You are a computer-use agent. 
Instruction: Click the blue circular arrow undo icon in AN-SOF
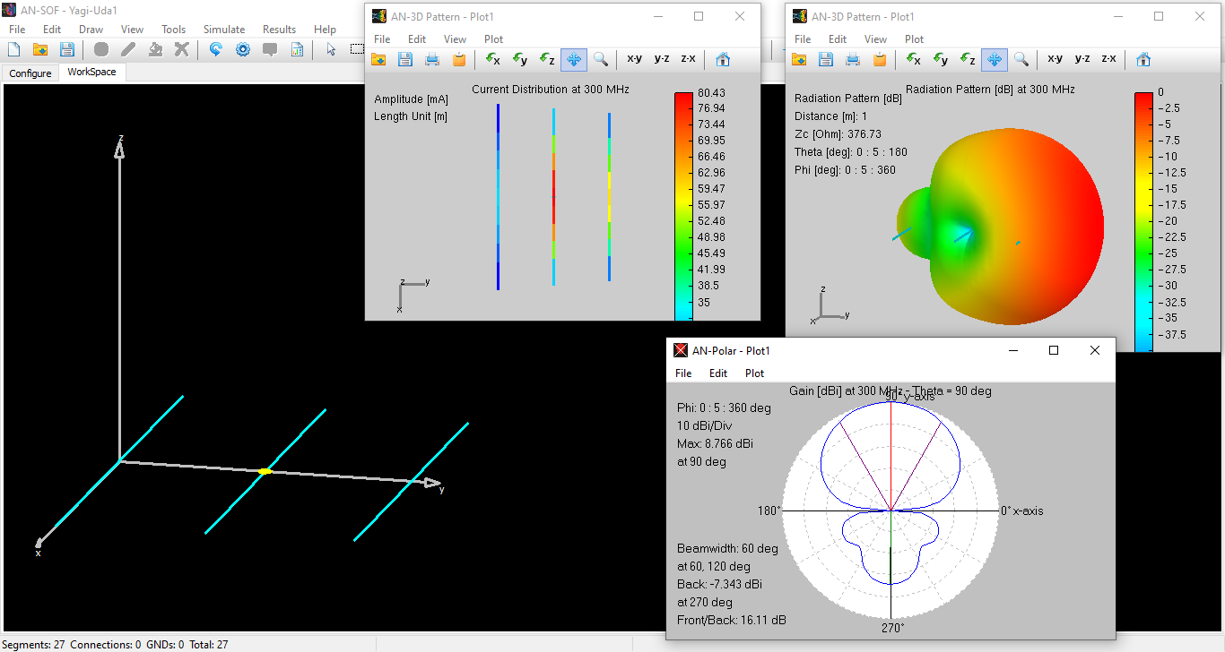click(x=216, y=49)
